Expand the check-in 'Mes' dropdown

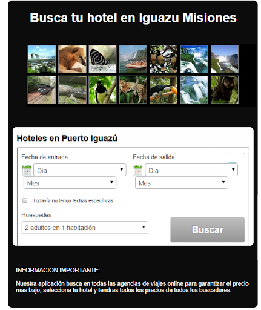(x=70, y=183)
